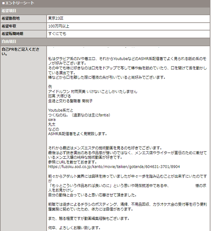
Task: Select ASMR系配信者をよく見聞致します line
Action: point(78,134)
